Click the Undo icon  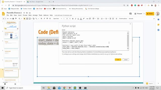(x=8, y=19)
